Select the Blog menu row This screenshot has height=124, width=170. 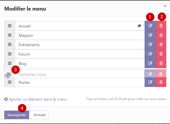point(80,63)
